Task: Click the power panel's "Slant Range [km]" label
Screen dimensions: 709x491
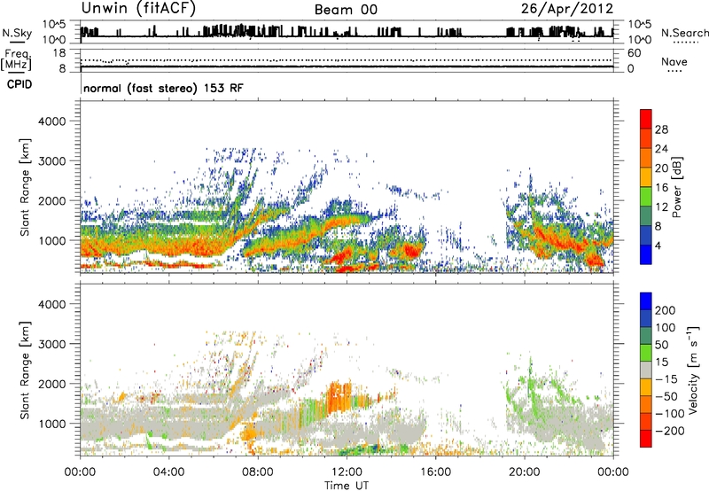Action: tap(25, 187)
